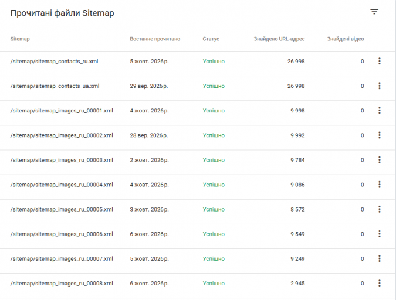Click the Sitemap column header

click(x=20, y=39)
